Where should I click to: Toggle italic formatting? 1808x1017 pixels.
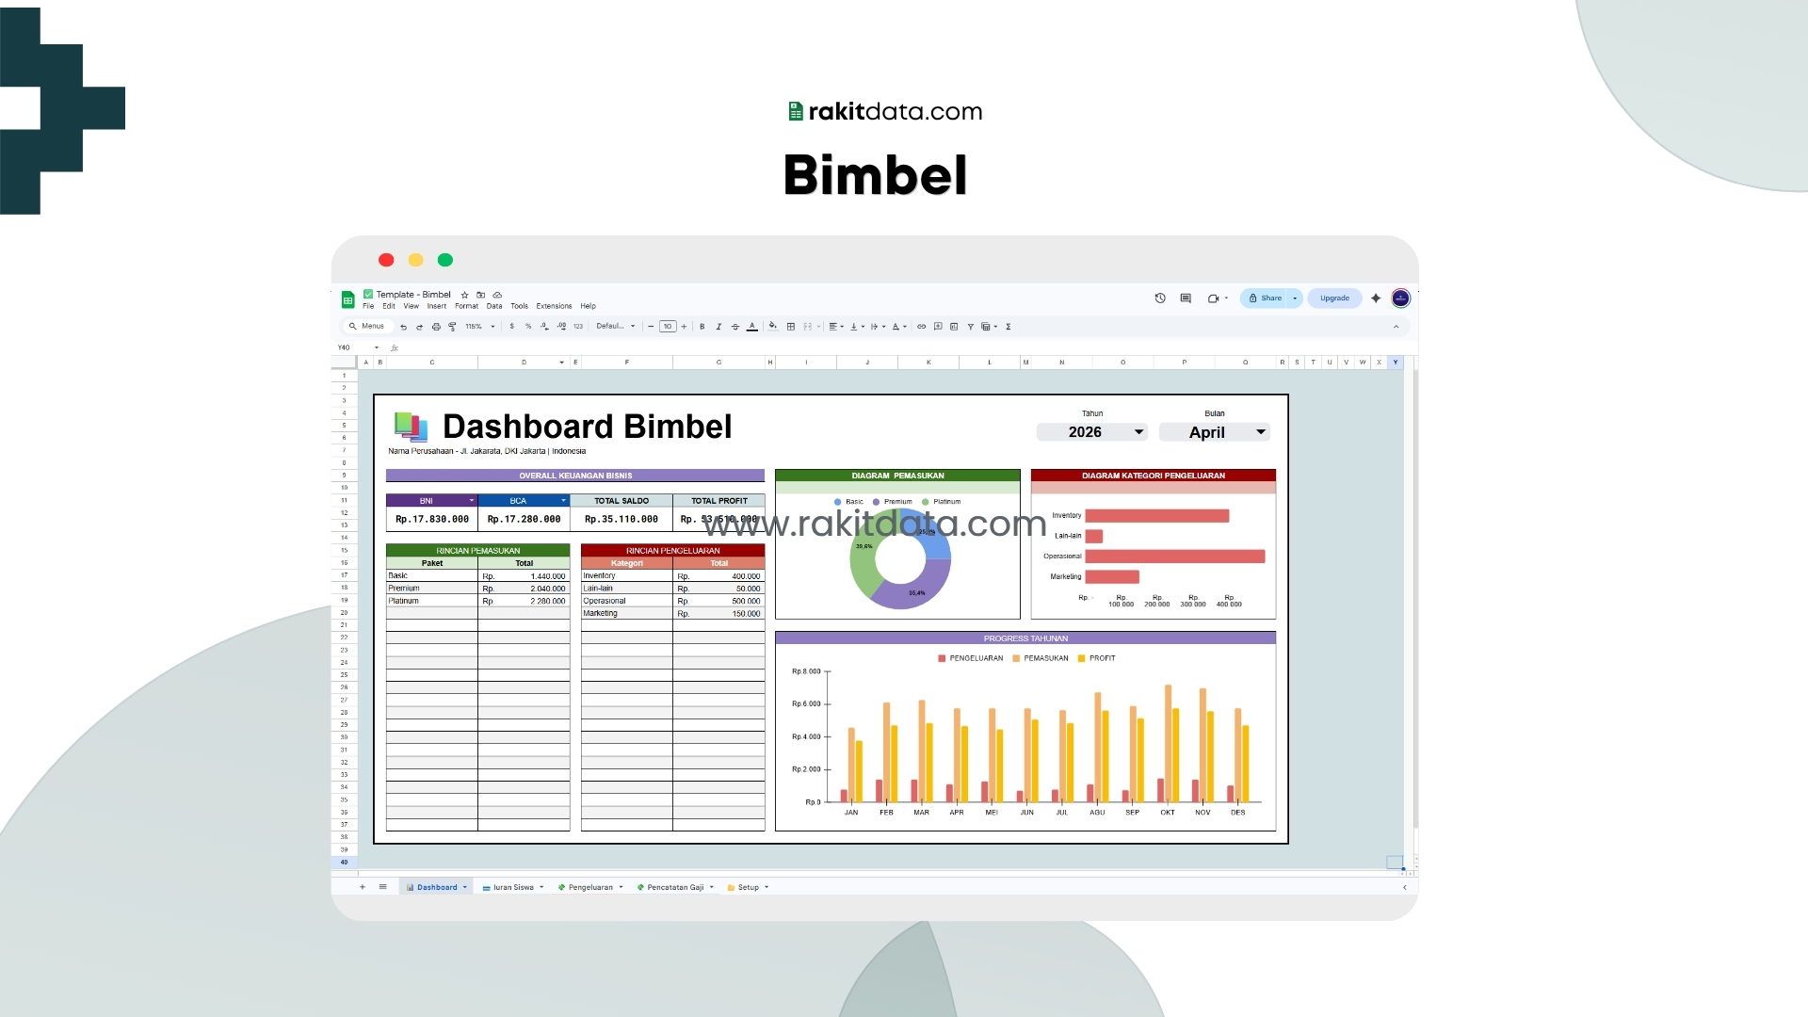click(x=718, y=326)
